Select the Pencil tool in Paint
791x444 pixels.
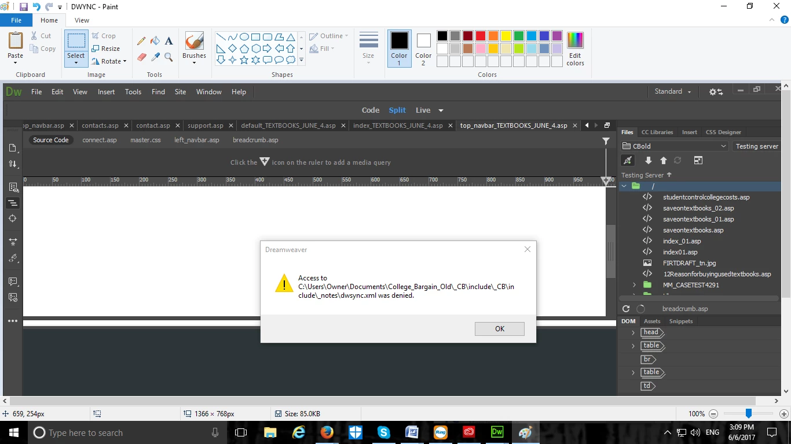coord(141,41)
